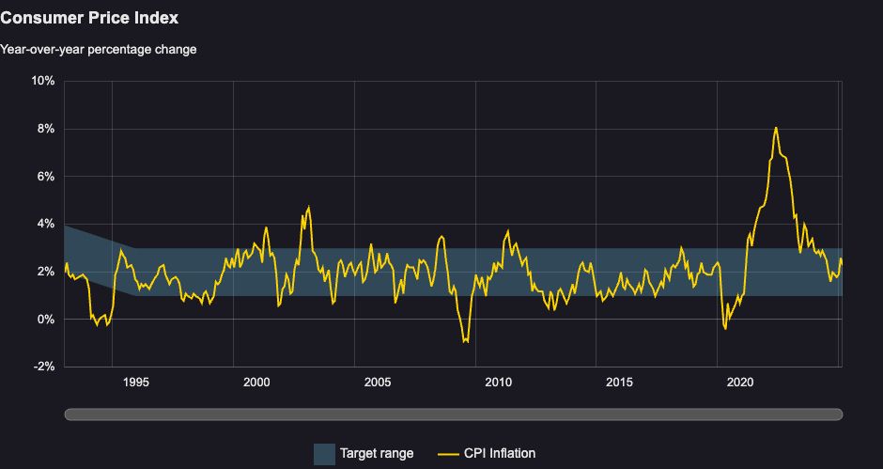Image resolution: width=883 pixels, height=469 pixels.
Task: Click the 0% y-axis label
Action: (46, 320)
